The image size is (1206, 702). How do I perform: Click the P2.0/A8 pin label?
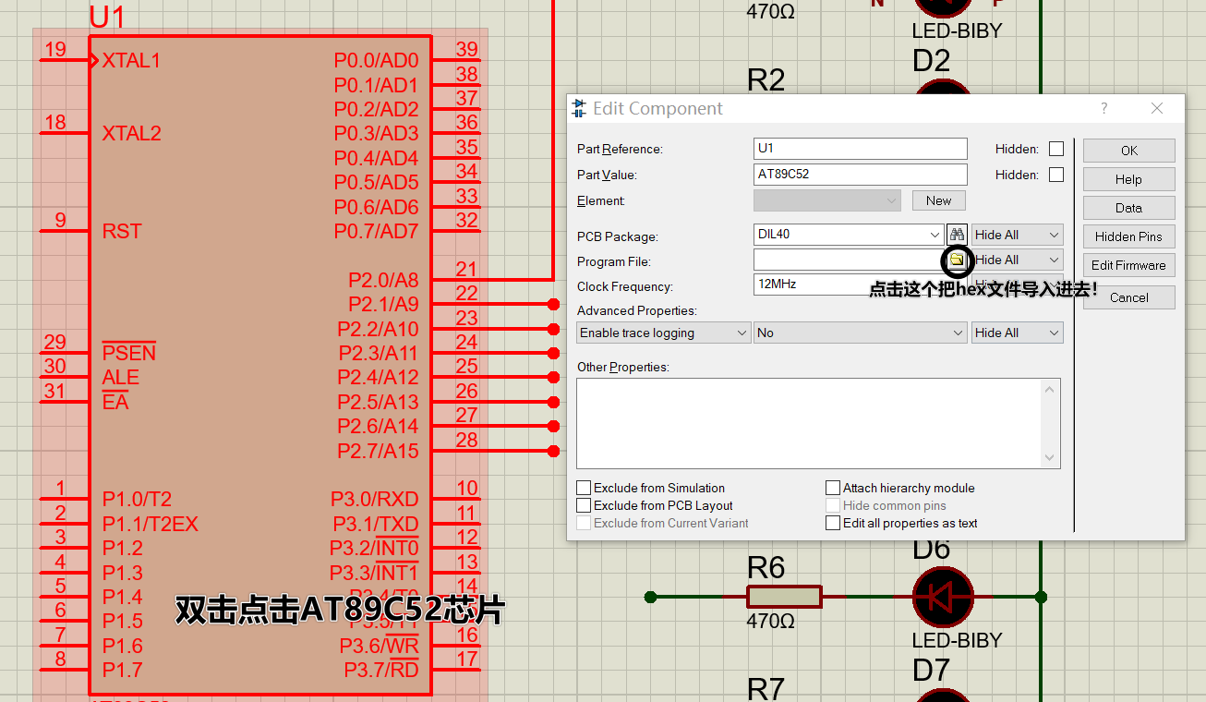(383, 280)
